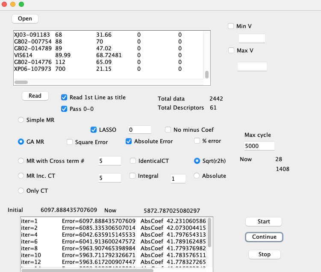Enable the Max V checkbox
The width and height of the screenshot is (321, 272).
pyautogui.click(x=231, y=51)
